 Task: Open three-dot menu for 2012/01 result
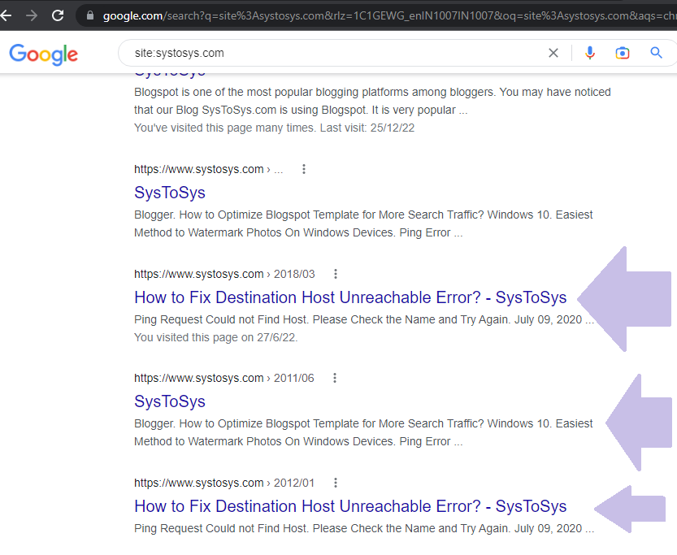[x=336, y=483]
